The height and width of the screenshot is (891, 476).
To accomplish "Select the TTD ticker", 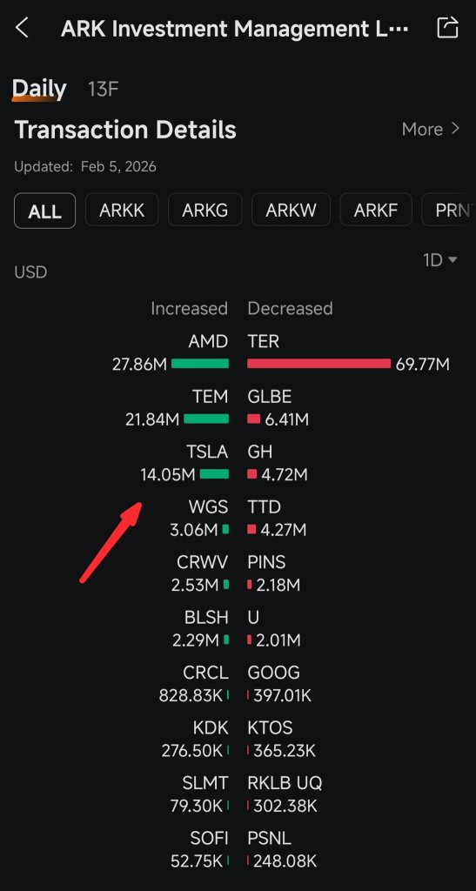I will click(265, 506).
